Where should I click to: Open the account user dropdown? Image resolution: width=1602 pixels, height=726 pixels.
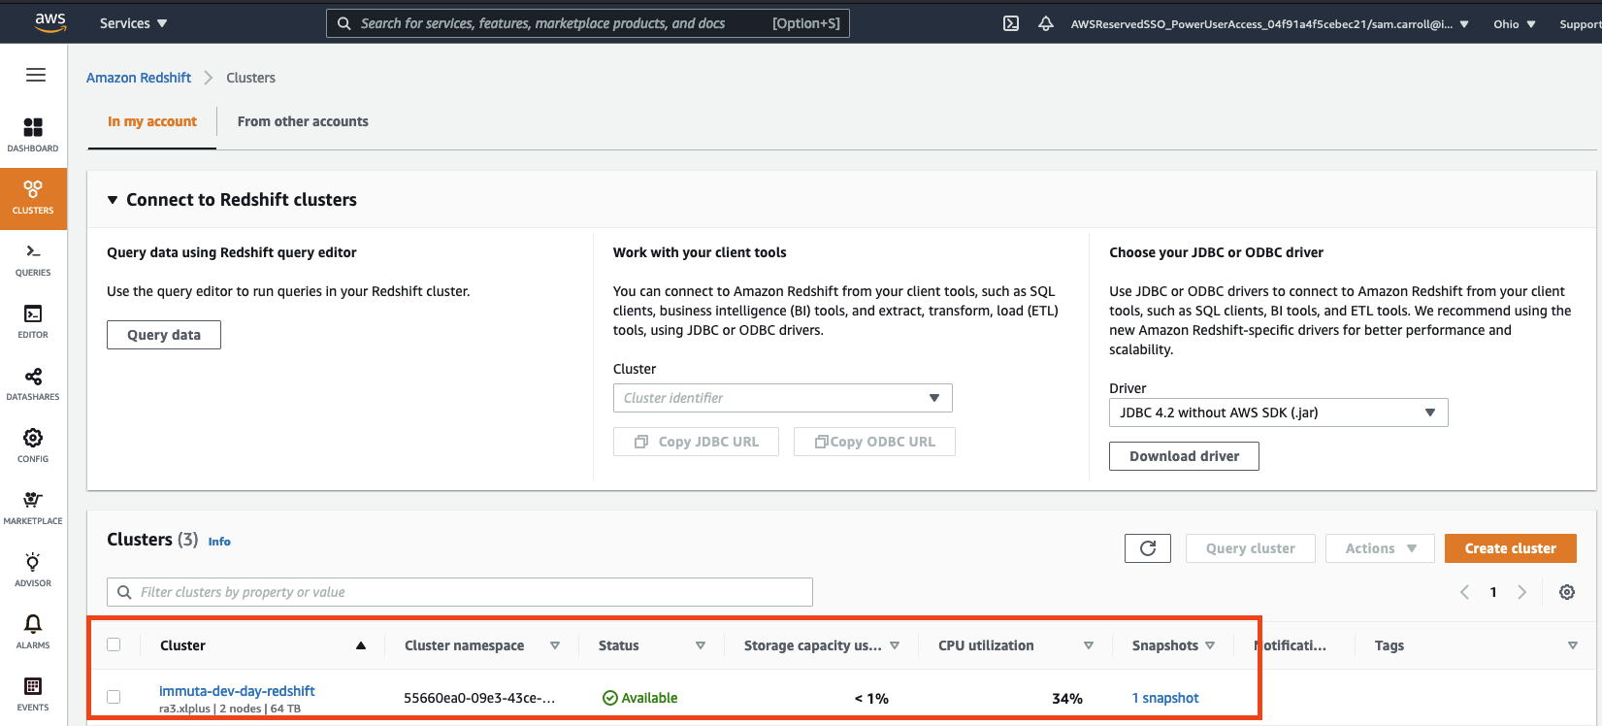[x=1269, y=24]
